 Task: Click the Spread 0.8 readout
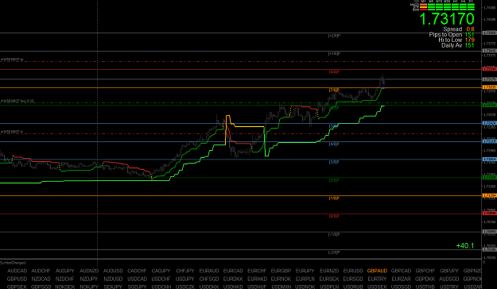coord(459,29)
